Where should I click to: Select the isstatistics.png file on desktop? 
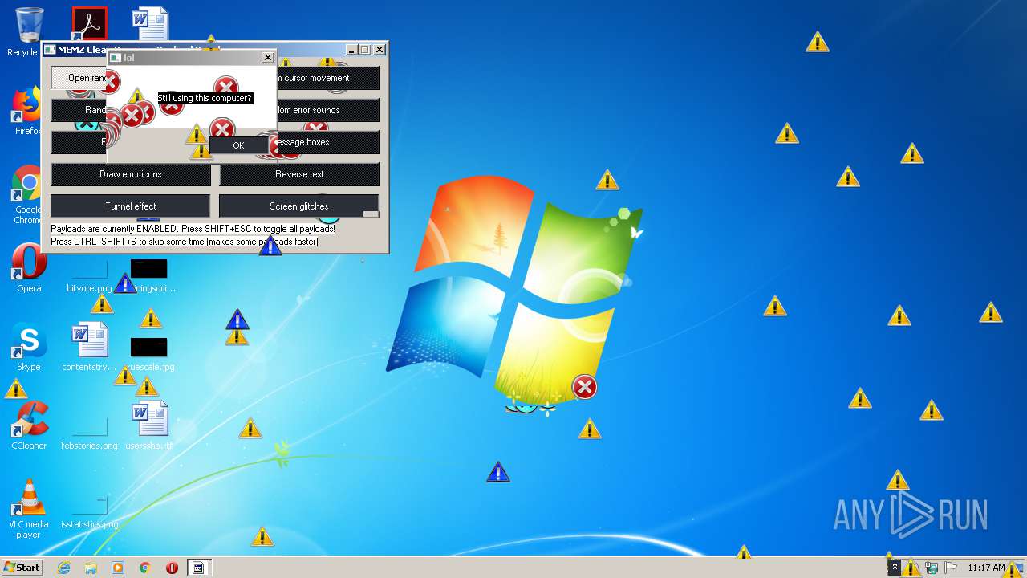pyautogui.click(x=89, y=512)
